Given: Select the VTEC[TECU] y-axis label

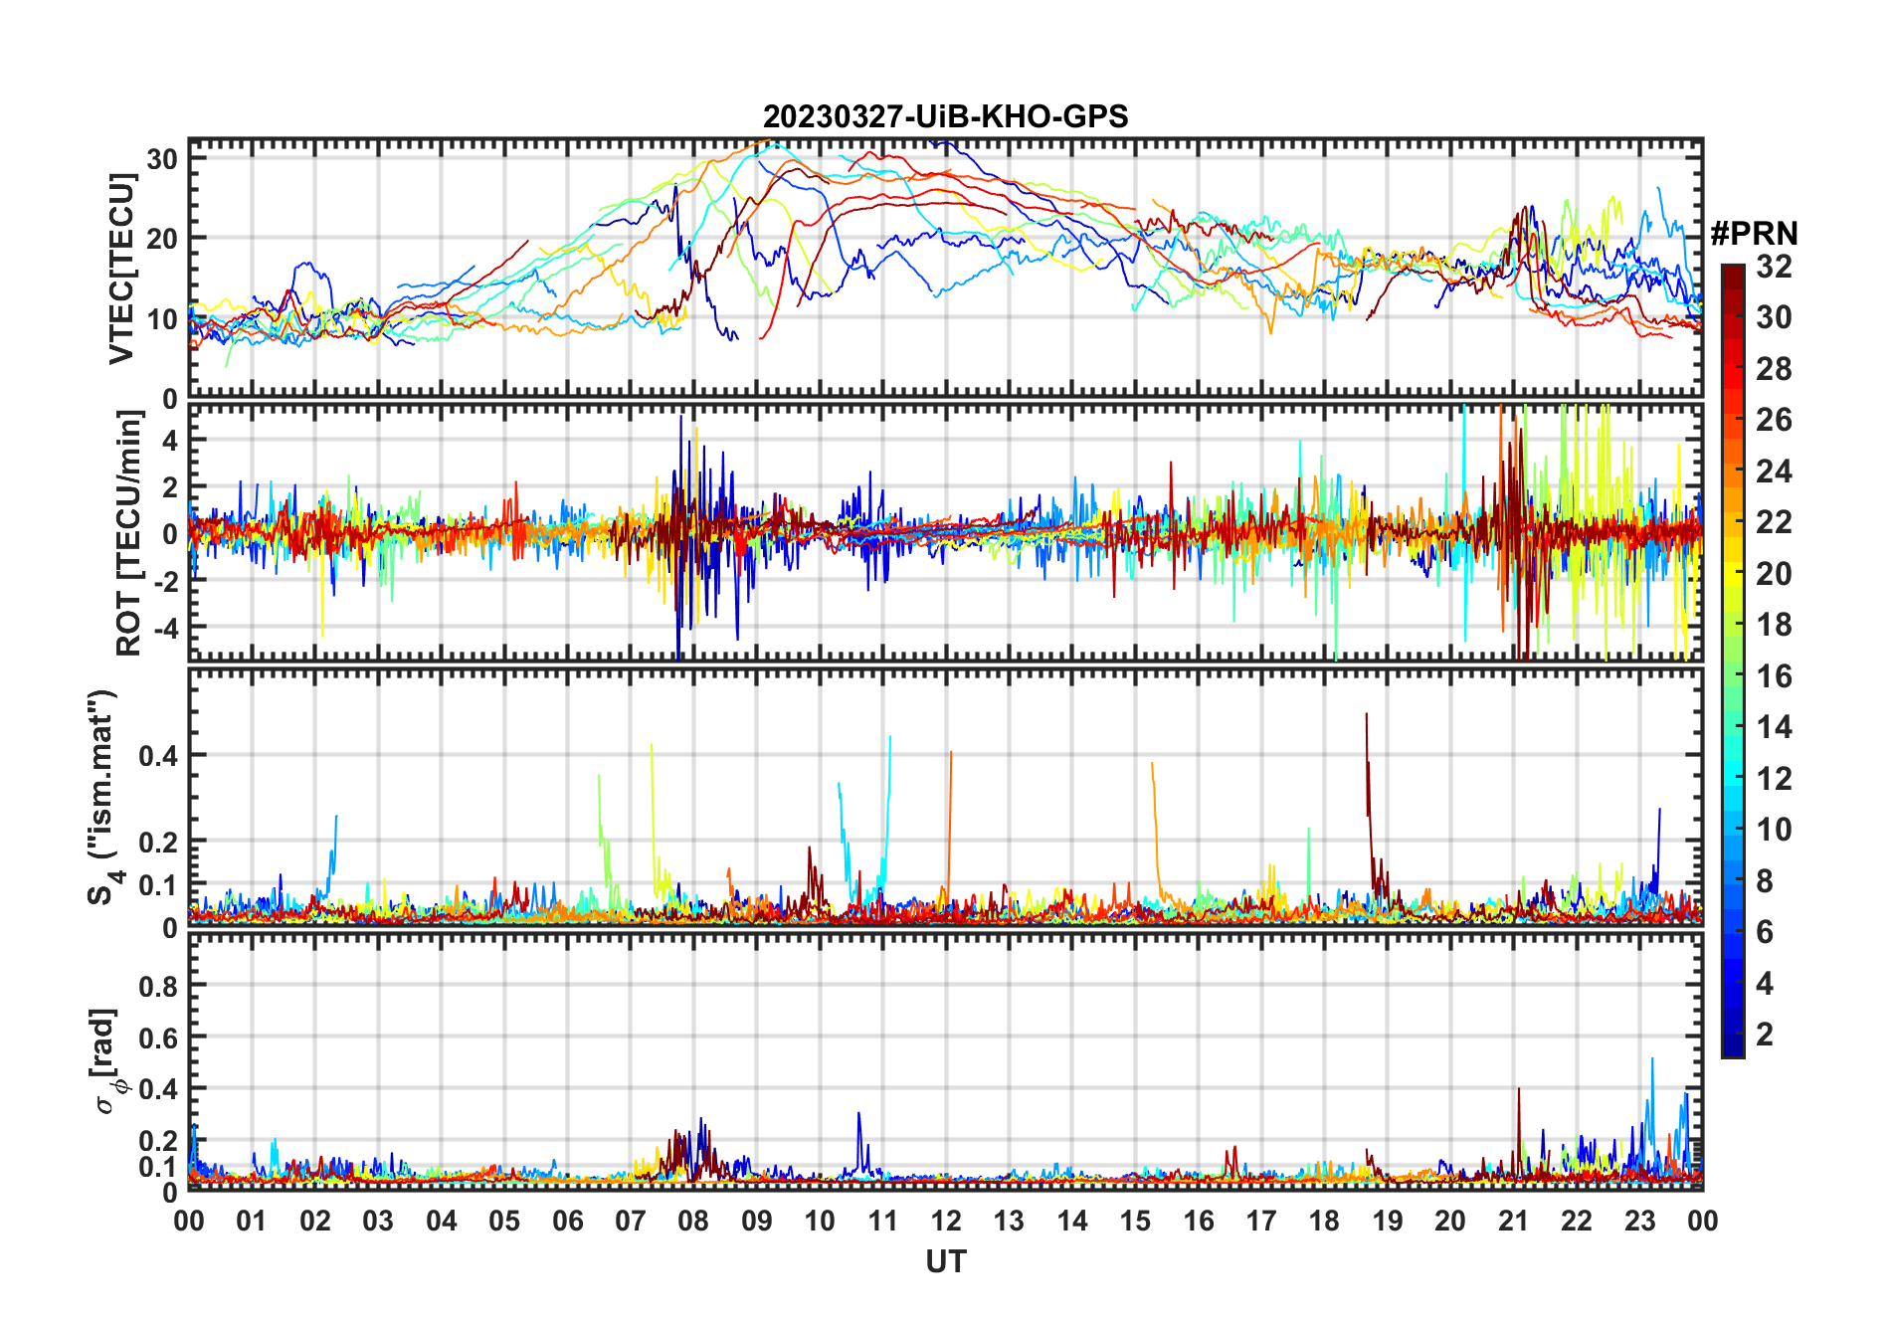Looking at the screenshot, I should point(121,269).
